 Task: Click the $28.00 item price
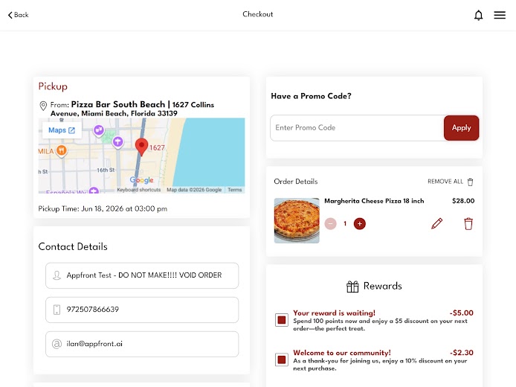[x=463, y=201]
